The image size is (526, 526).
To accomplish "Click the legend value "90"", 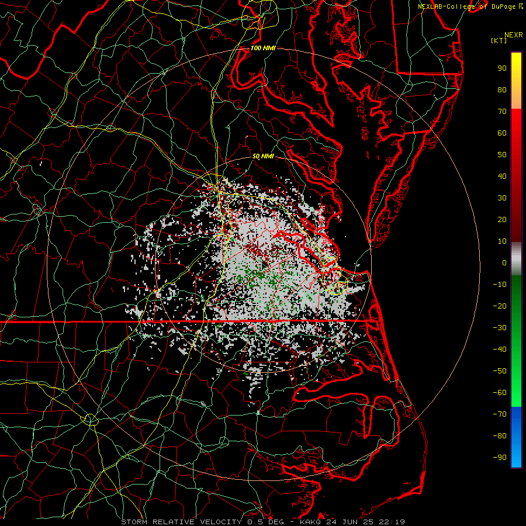I will click(502, 68).
